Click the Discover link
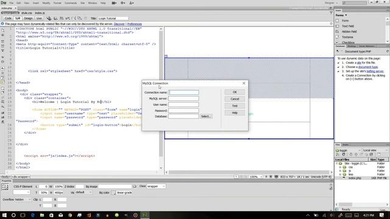This screenshot has height=219, width=390. point(119,24)
